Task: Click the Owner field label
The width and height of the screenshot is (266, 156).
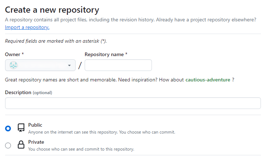Action: click(14, 54)
